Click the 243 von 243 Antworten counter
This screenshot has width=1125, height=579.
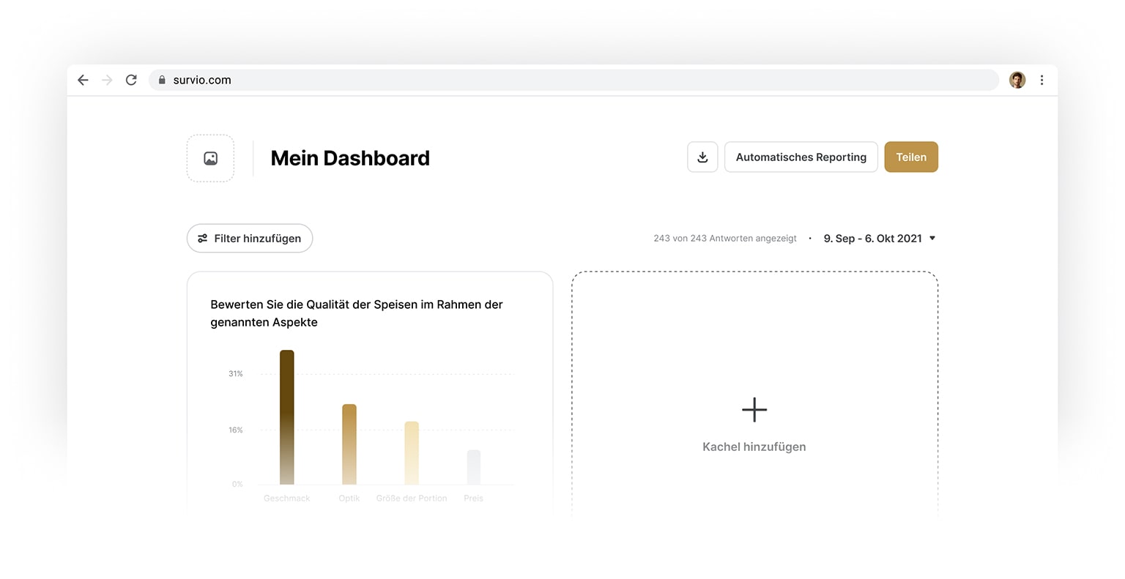pos(724,238)
